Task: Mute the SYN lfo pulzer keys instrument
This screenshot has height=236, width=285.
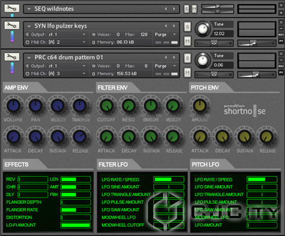Action: [x=187, y=41]
